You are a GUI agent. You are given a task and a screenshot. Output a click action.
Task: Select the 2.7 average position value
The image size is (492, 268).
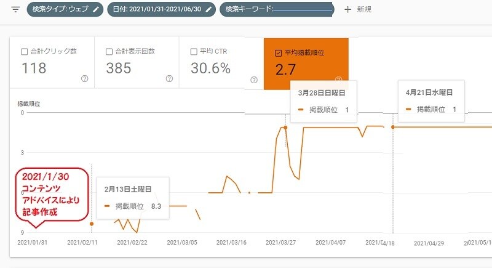(285, 70)
